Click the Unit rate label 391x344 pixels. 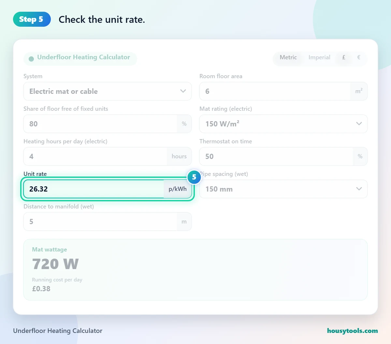pyautogui.click(x=35, y=174)
